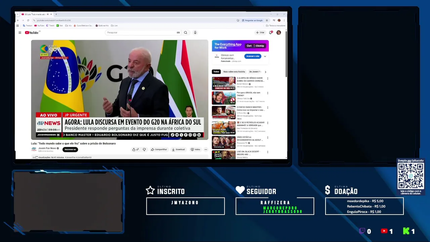Dislike the Lula video
The image size is (430, 242).
point(144,150)
